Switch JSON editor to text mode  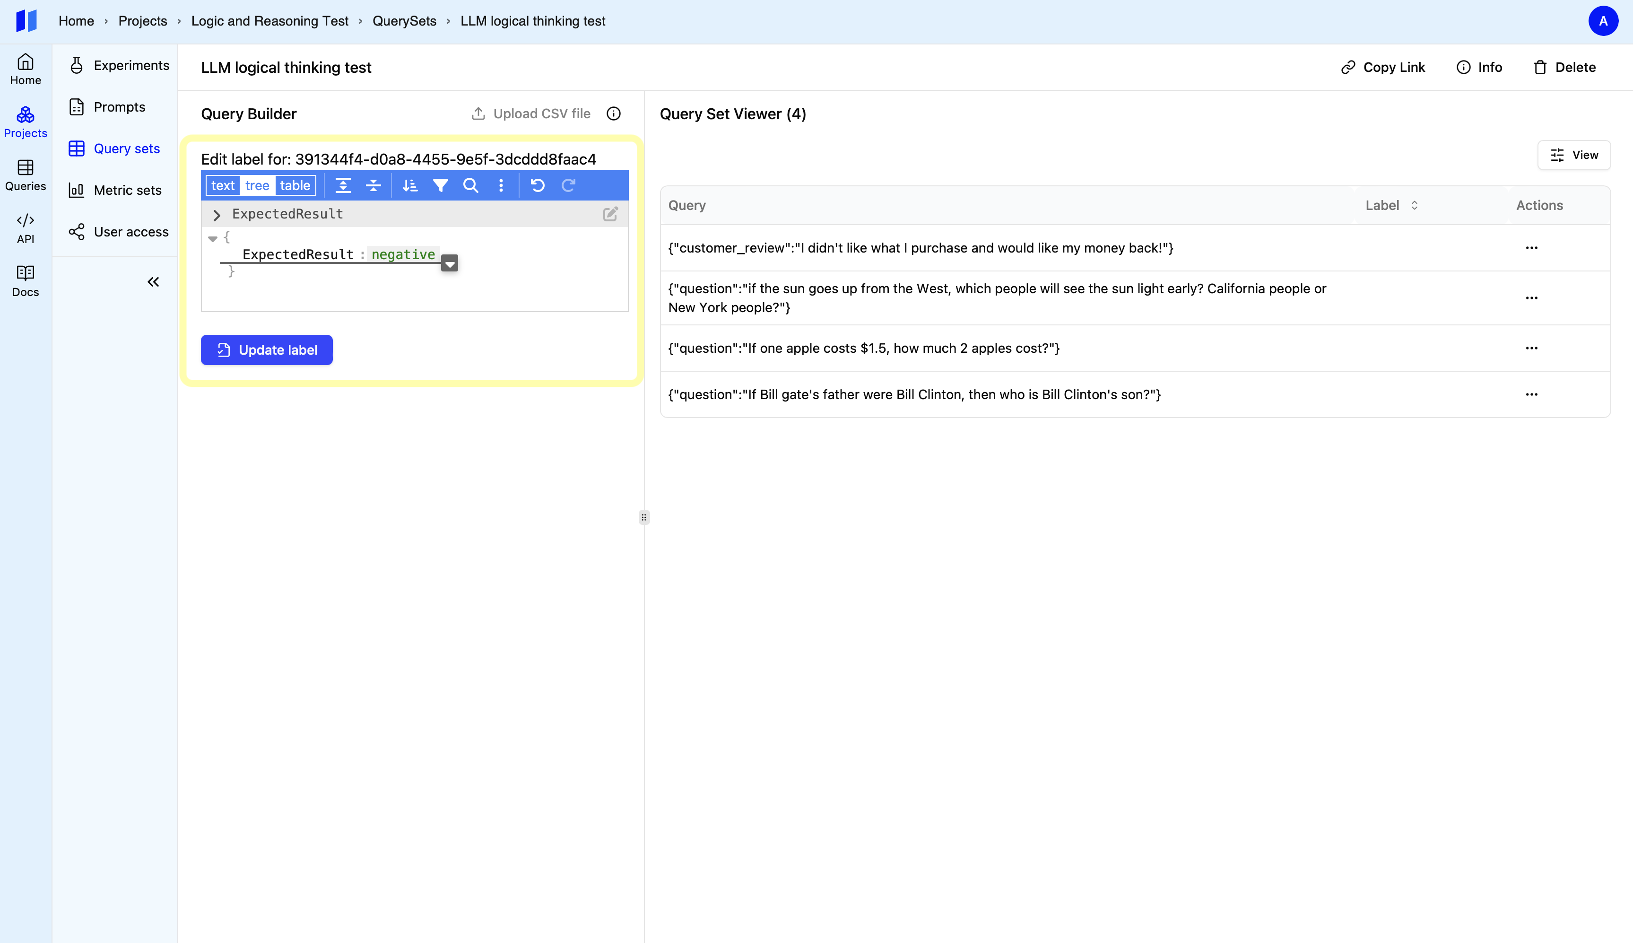(x=223, y=186)
